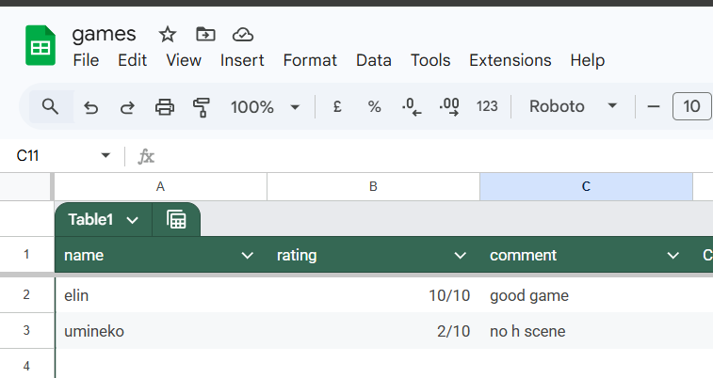Select row 2 header
This screenshot has height=378, width=713.
[x=26, y=295]
